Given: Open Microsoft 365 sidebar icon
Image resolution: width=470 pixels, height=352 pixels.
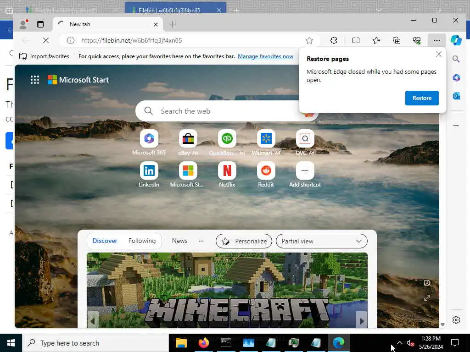Looking at the screenshot, I should pos(456,77).
